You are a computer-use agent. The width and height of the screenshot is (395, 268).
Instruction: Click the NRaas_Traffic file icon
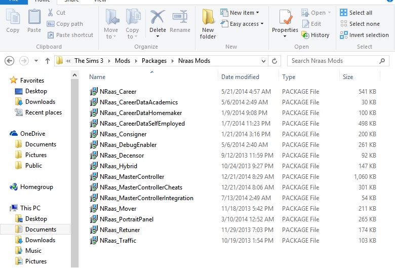click(x=94, y=241)
